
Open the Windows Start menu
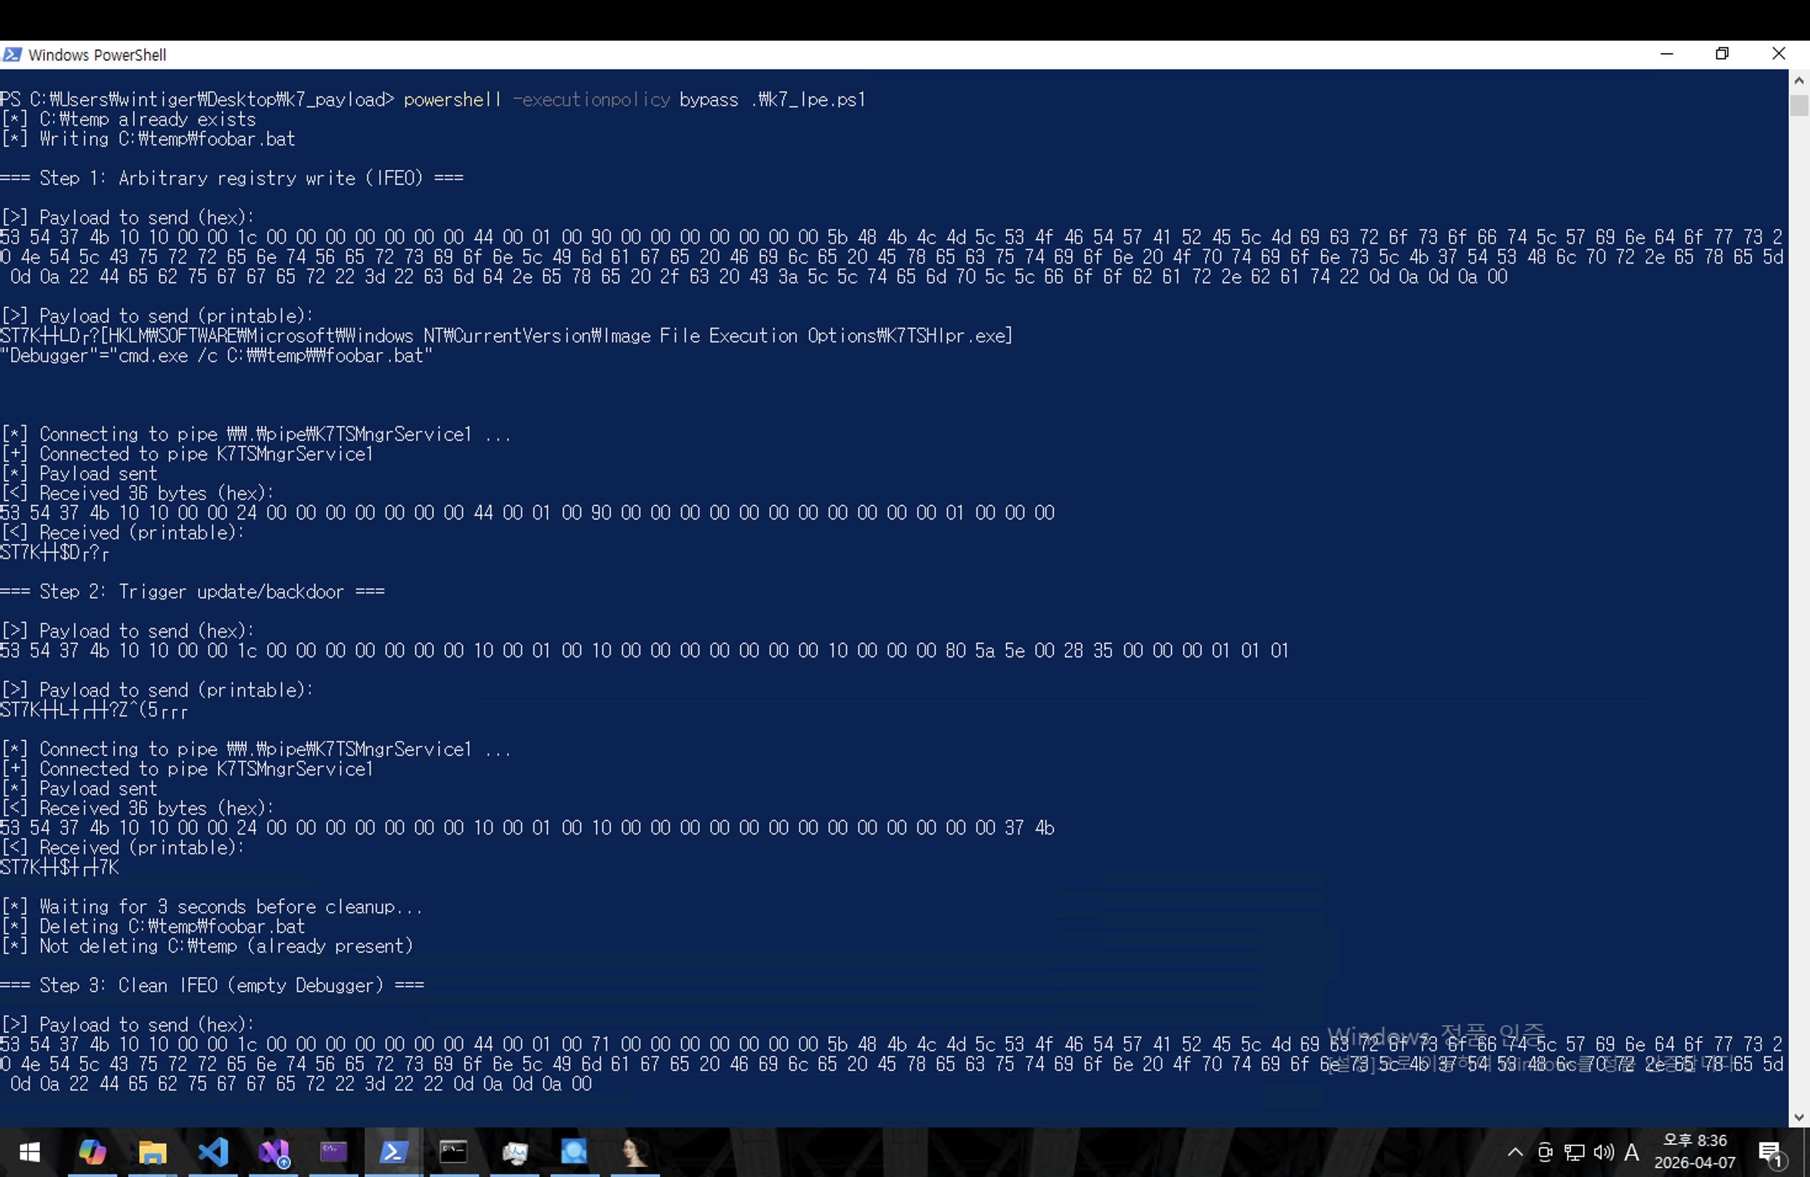29,1152
